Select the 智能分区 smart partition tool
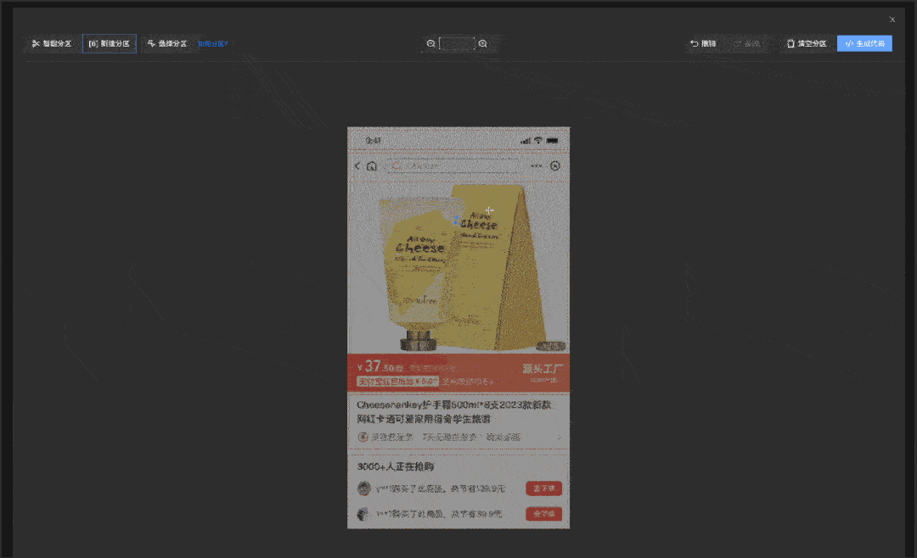This screenshot has width=917, height=558. (52, 44)
